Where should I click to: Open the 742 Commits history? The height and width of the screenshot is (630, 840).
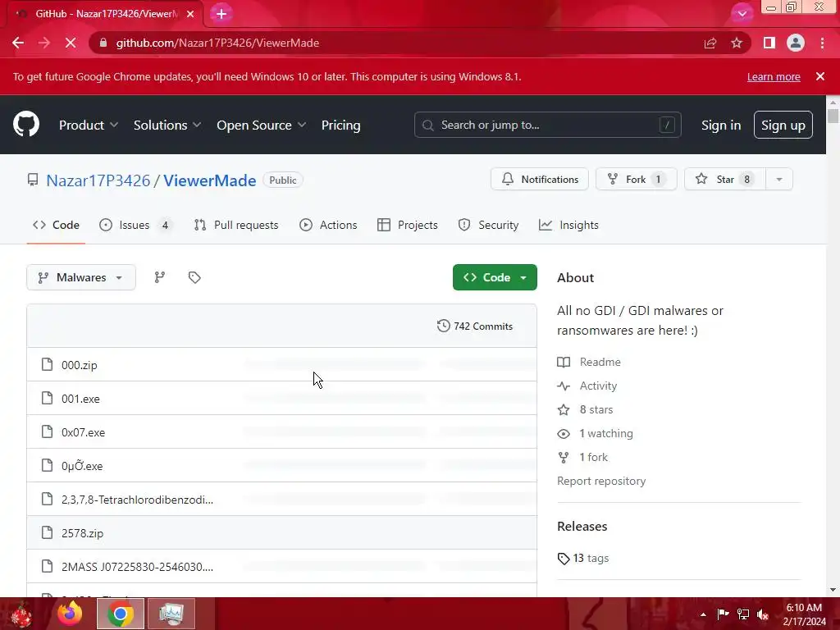(475, 326)
